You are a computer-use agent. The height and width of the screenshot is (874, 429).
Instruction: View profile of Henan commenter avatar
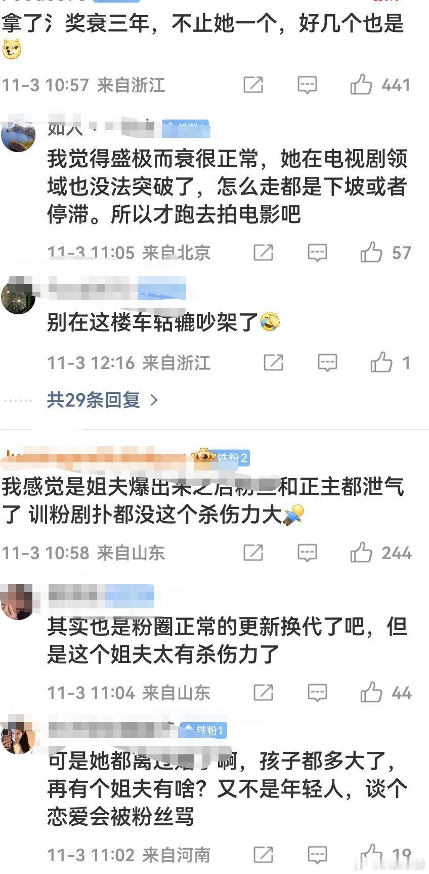(x=18, y=737)
